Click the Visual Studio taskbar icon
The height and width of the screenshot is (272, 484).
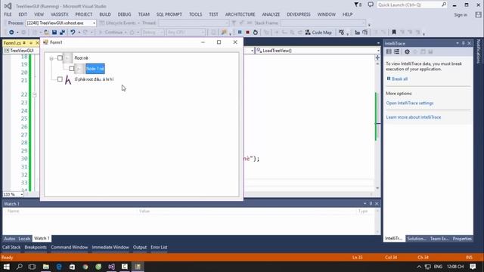[111, 267]
